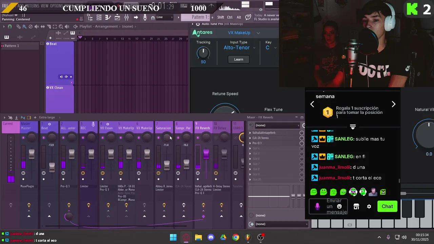Open mixer input (none) dropdown at top

pos(277,125)
